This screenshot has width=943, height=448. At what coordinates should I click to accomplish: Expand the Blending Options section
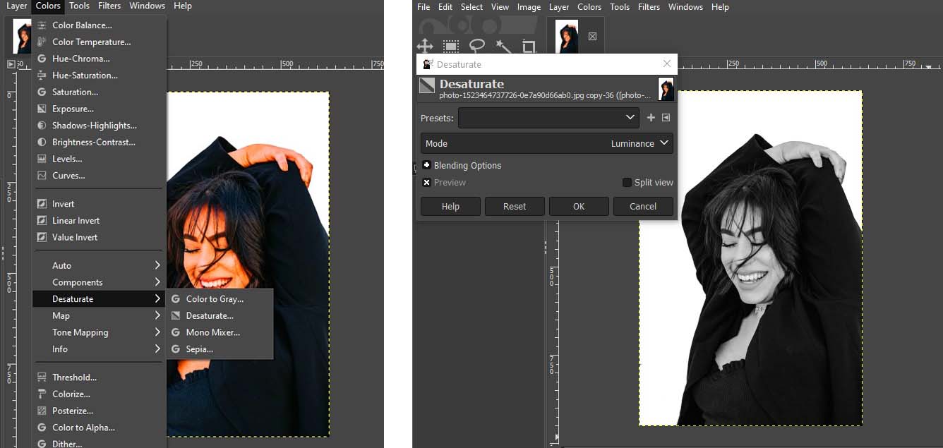coord(426,165)
